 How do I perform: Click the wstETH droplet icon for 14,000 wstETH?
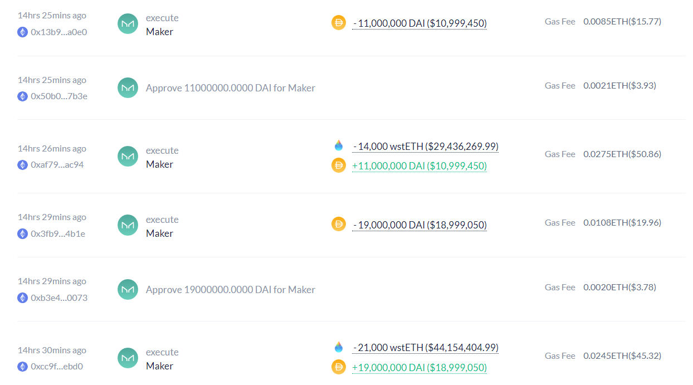339,146
